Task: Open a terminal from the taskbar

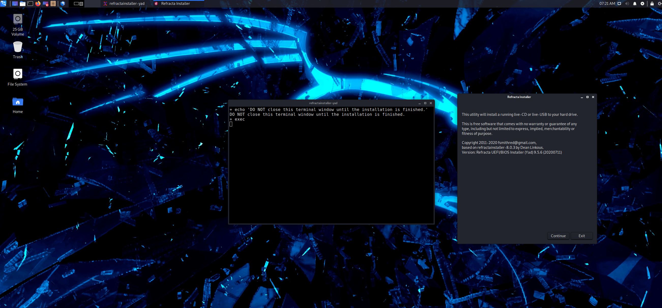Action: pos(30,3)
